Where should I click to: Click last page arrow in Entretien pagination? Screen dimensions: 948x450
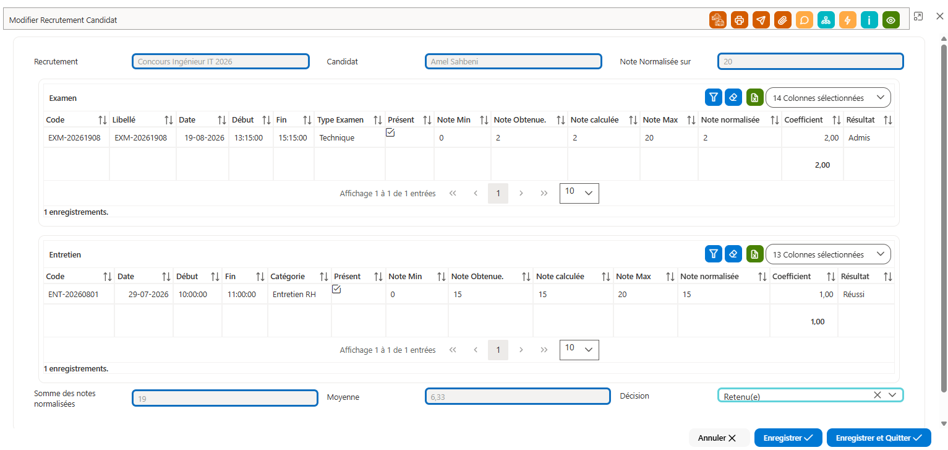[x=544, y=350]
